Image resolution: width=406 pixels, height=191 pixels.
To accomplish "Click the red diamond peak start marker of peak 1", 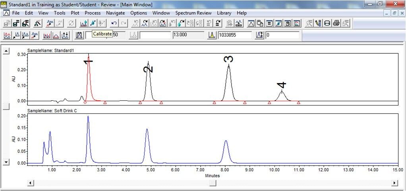I will 85,102.
